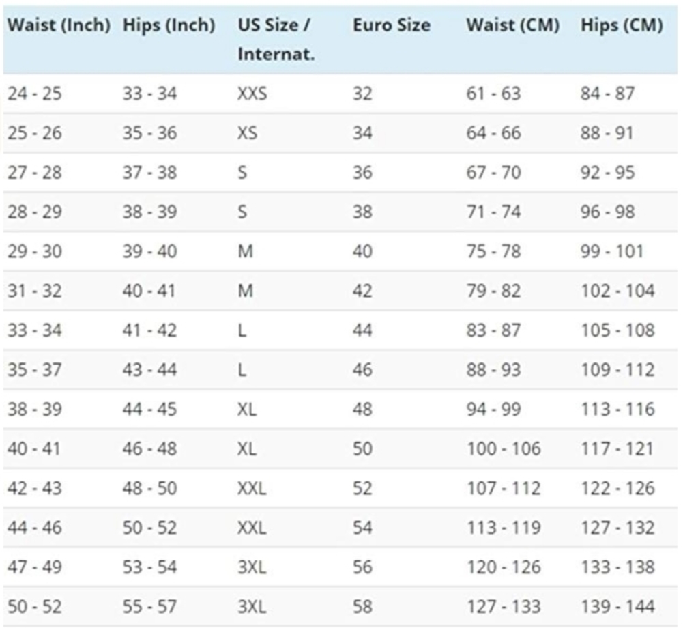This screenshot has width=683, height=641.
Task: Click the XXS size cell
Action: 252,94
